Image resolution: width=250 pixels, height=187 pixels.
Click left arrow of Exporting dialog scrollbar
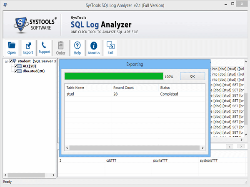pos(67,148)
